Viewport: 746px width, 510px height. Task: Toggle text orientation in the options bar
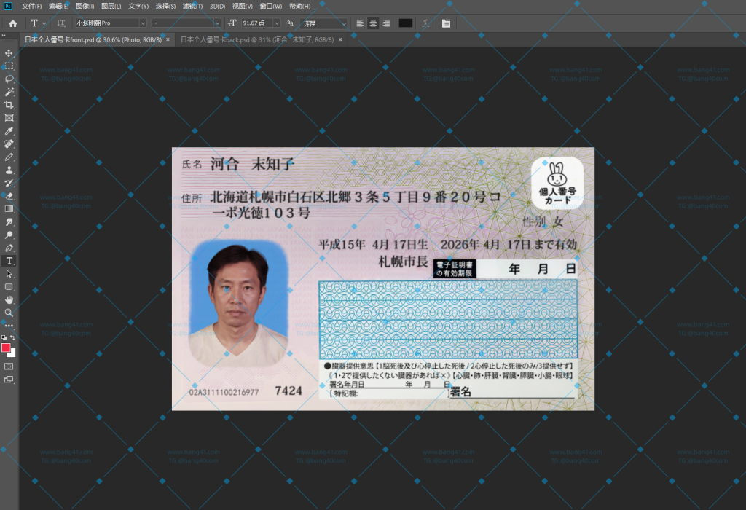click(x=61, y=23)
